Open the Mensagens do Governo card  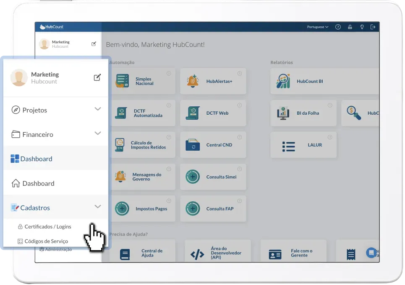tap(144, 177)
